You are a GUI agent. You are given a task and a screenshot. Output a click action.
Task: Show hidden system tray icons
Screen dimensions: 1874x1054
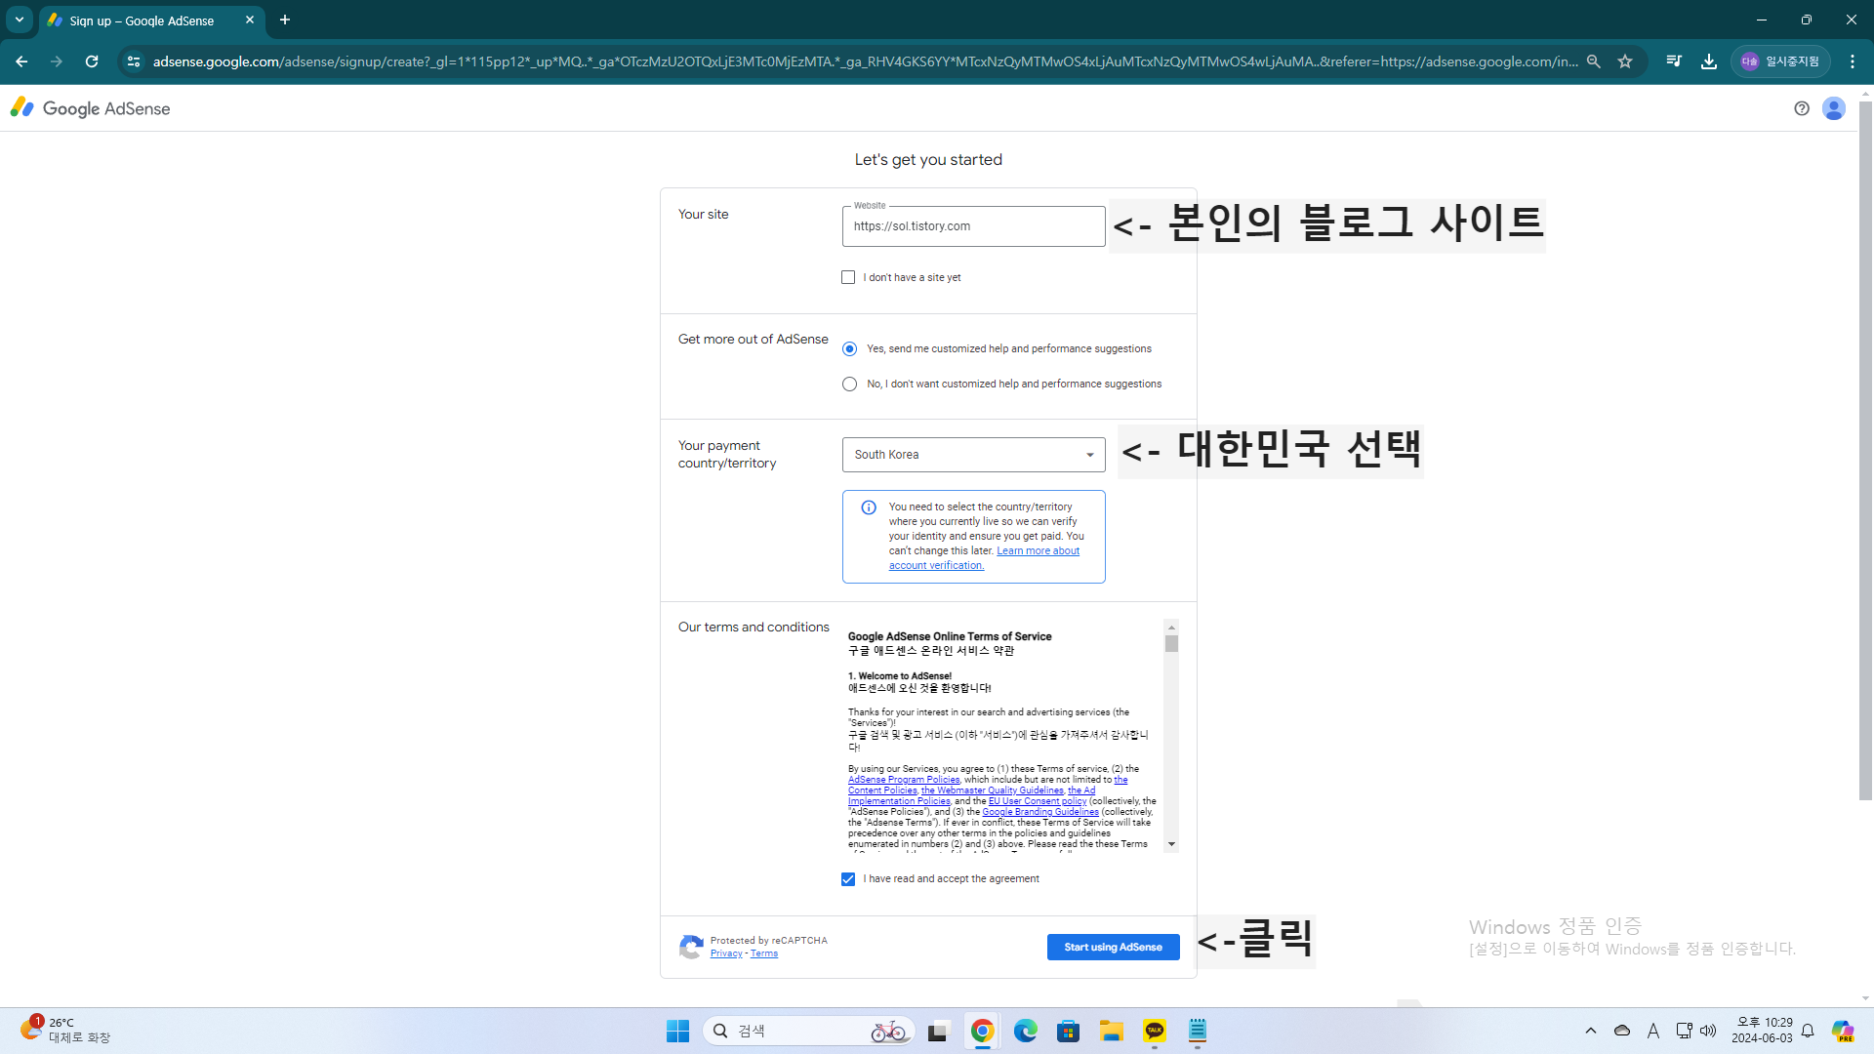pos(1591,1031)
